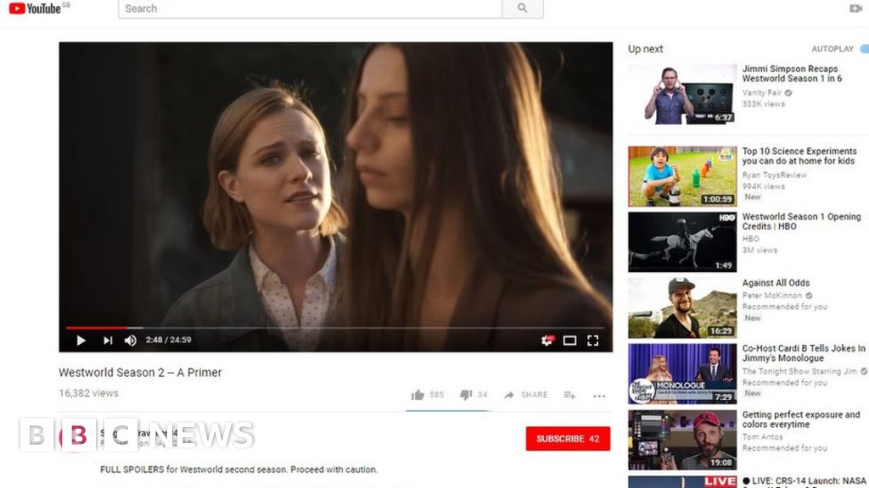Click Vanity Fair channel name
The height and width of the screenshot is (488, 869).
pos(761,92)
